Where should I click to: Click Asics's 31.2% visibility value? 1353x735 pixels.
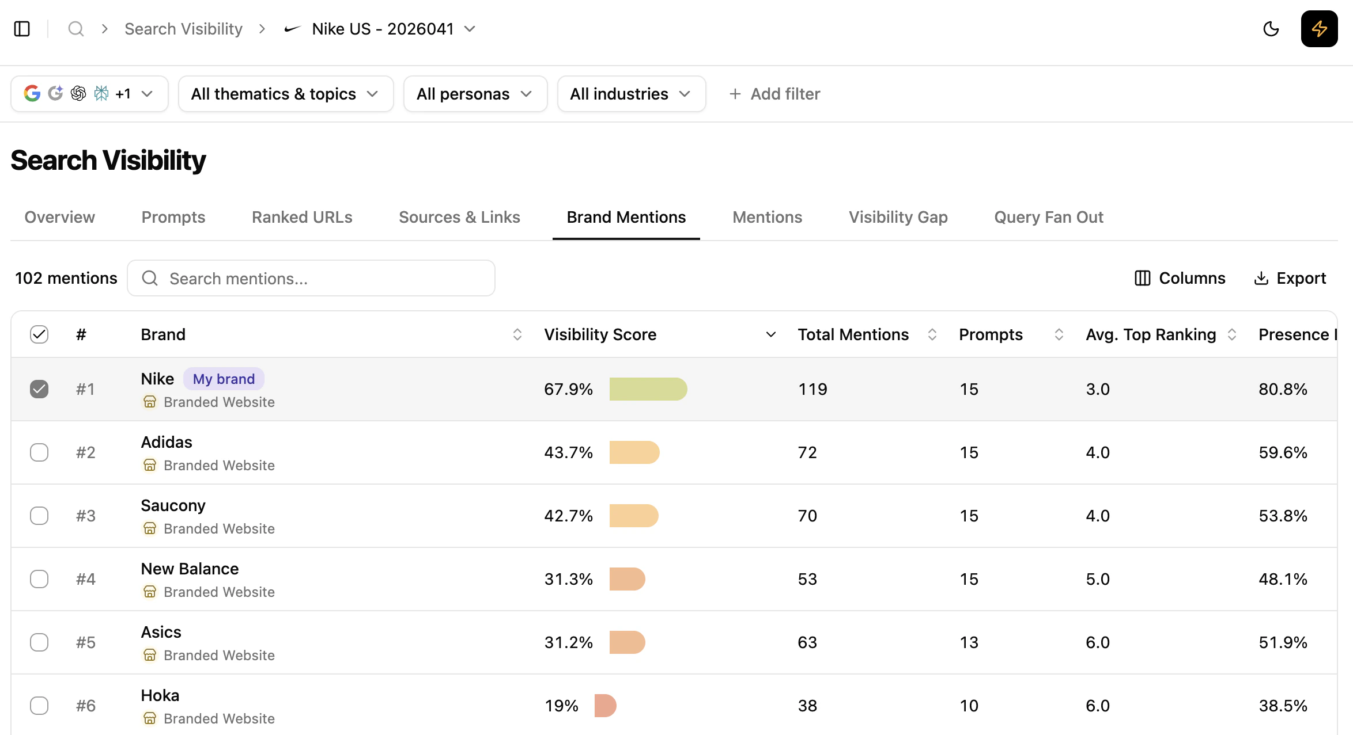click(568, 642)
